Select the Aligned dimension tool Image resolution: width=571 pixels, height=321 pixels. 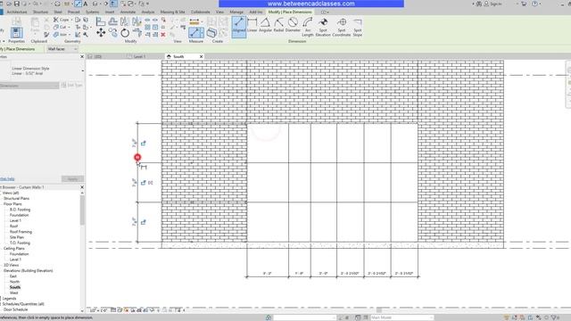coord(239,26)
